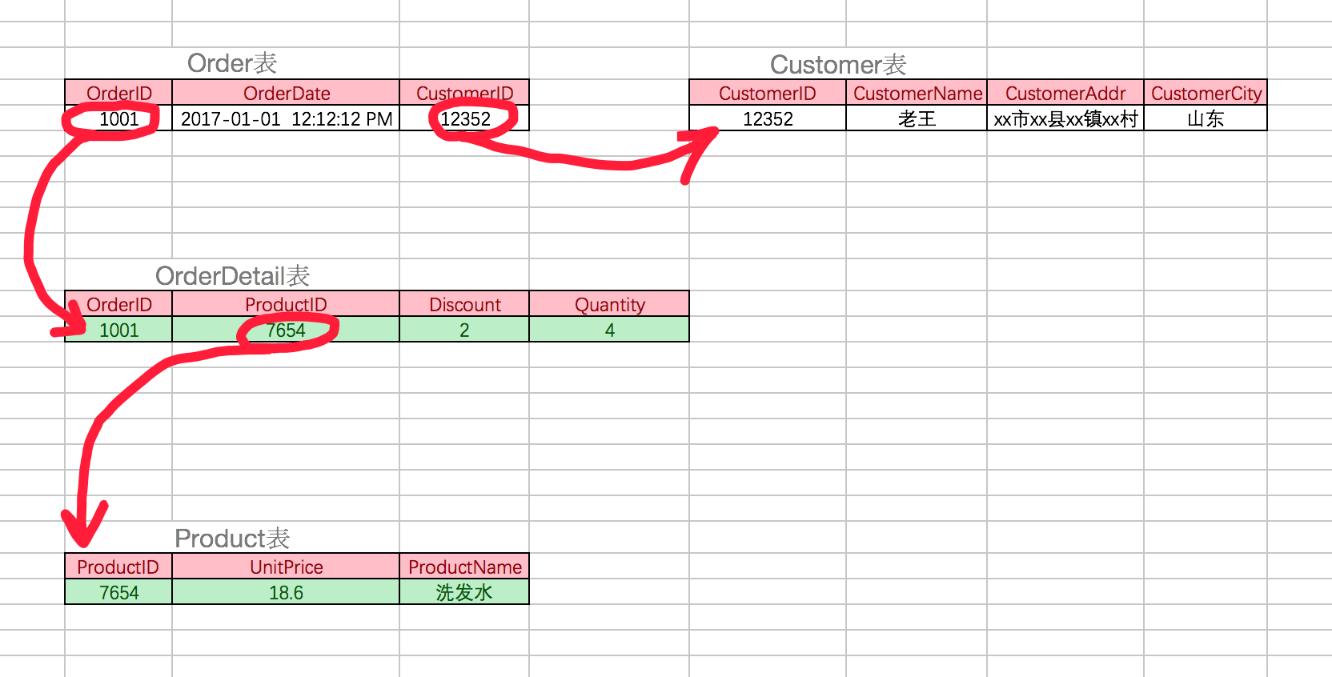Click the order date value 2017-01-01 cell
Viewport: 1332px width, 677px height.
point(286,119)
